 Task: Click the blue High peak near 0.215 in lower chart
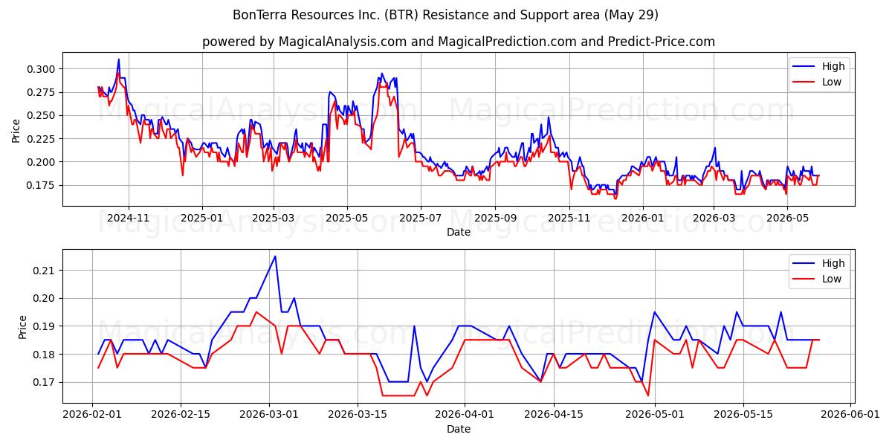click(275, 256)
